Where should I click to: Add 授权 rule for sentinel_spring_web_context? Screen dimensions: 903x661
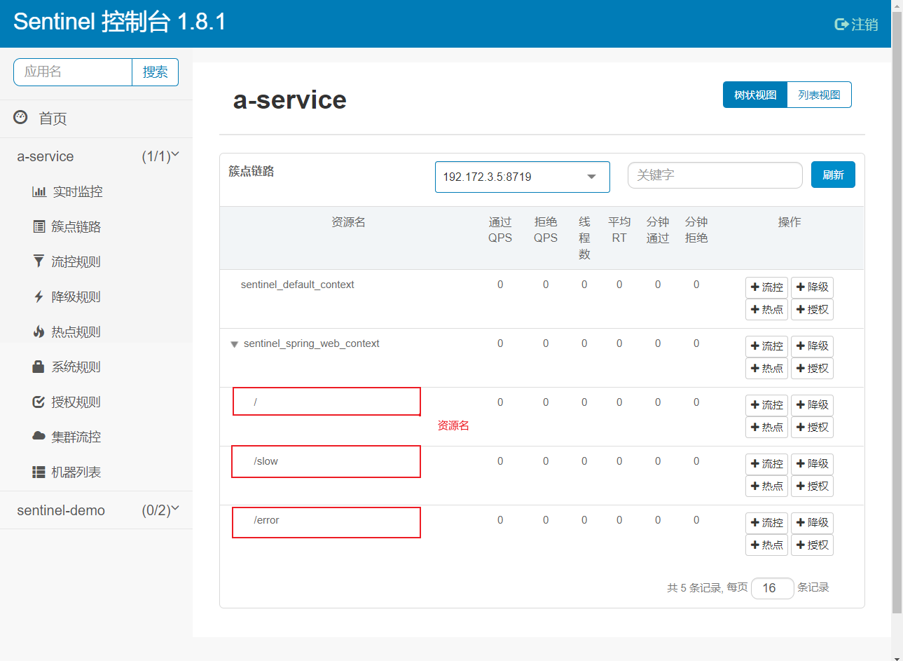[x=812, y=369]
